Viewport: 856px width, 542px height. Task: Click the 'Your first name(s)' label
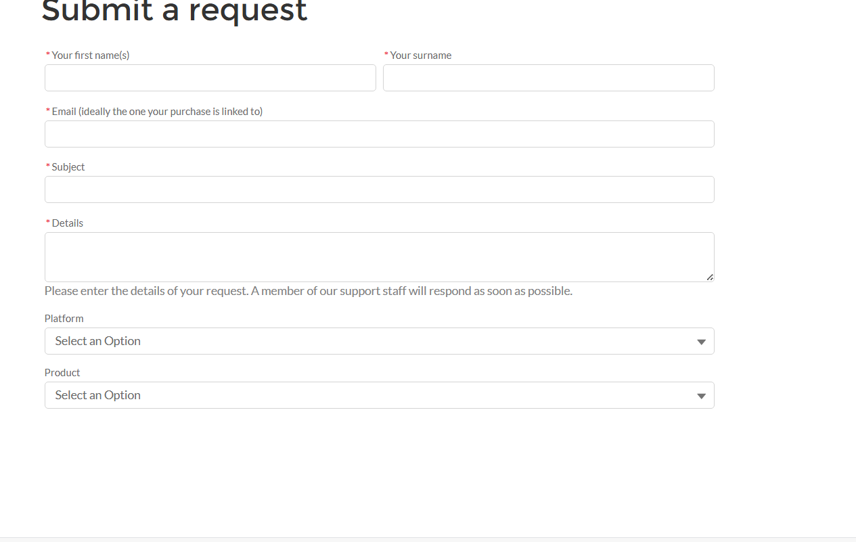(91, 55)
